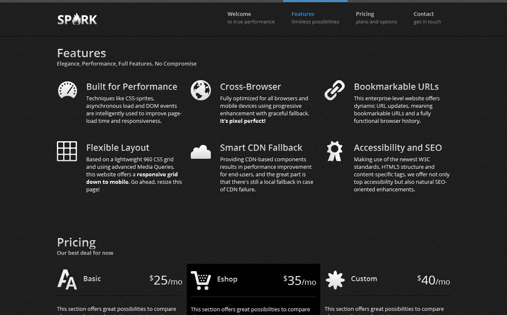The image size is (507, 315).
Task: Click the starburst Custom plan icon
Action: tap(335, 280)
